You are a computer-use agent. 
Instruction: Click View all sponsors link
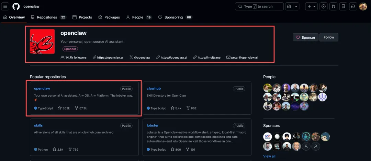269,156
